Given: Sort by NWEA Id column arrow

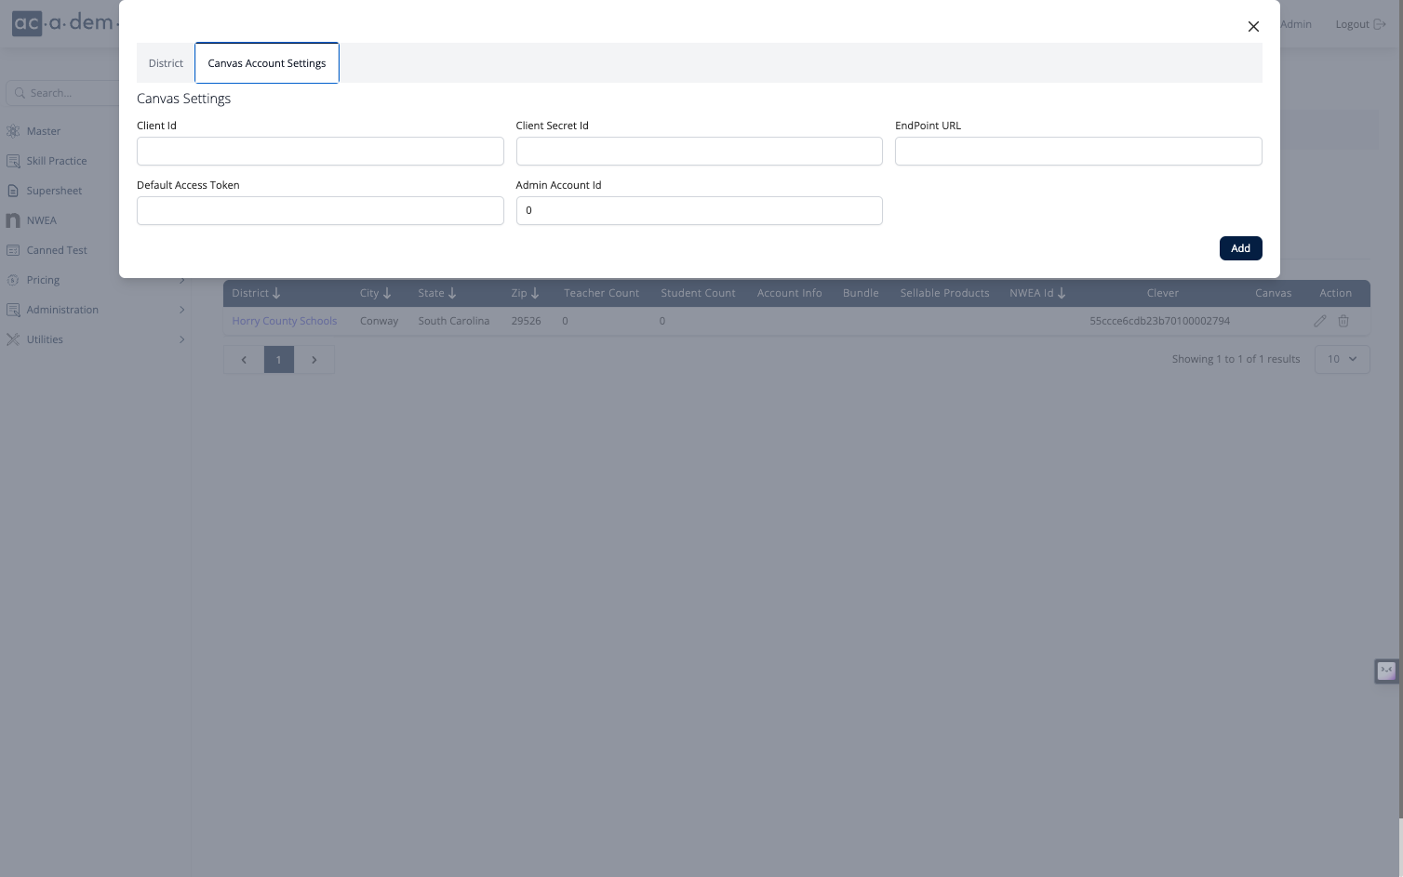Looking at the screenshot, I should pos(1062,293).
